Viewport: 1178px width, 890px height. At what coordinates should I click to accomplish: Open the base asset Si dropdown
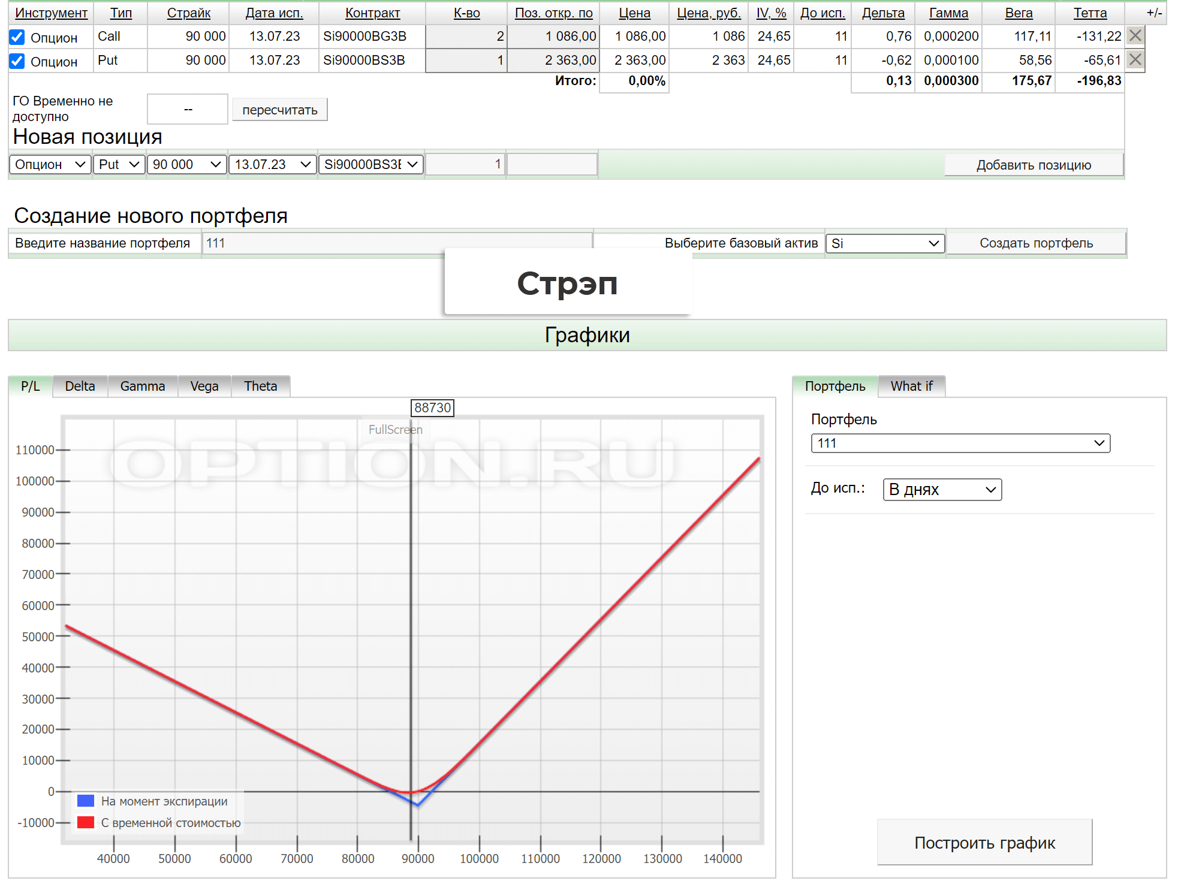pyautogui.click(x=884, y=244)
